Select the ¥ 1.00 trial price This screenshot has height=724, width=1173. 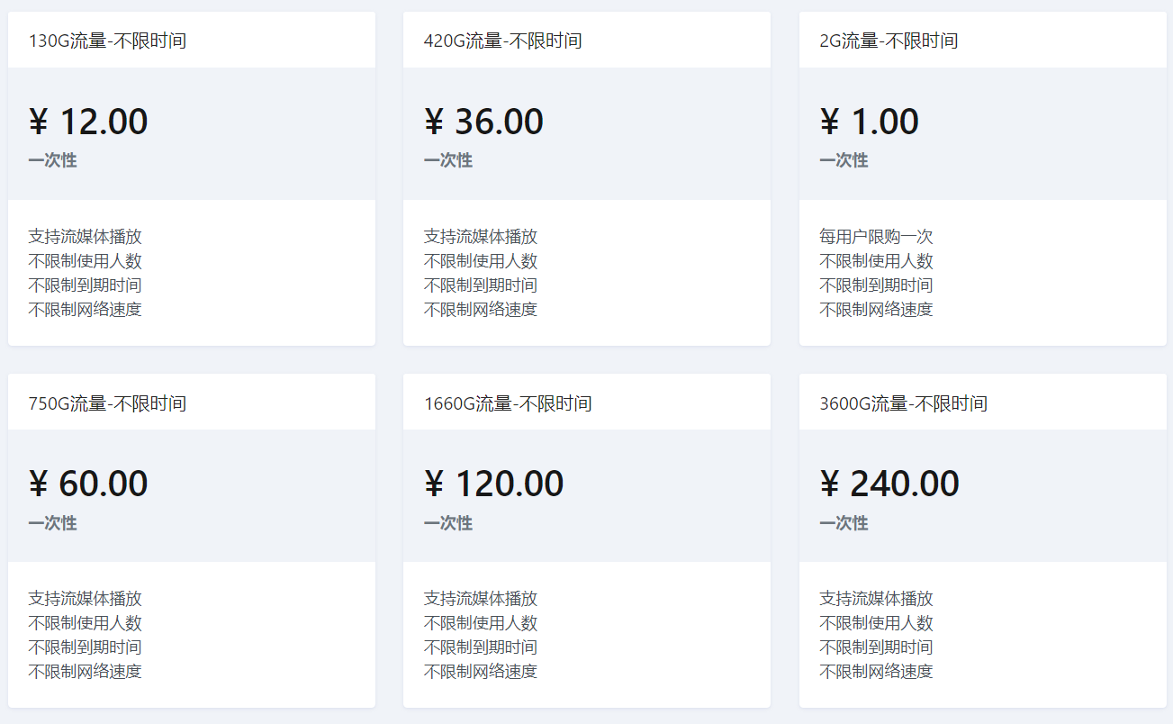tap(869, 122)
